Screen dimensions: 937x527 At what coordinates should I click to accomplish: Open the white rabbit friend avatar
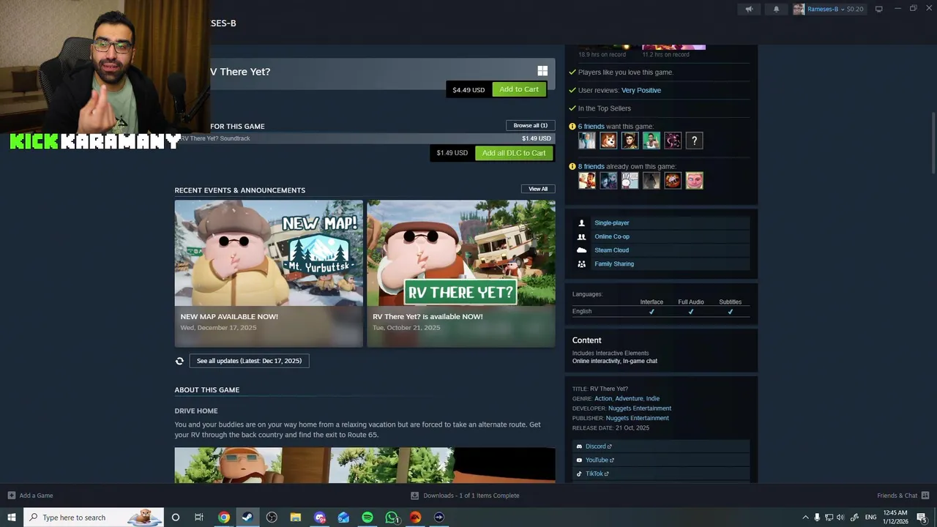630,180
